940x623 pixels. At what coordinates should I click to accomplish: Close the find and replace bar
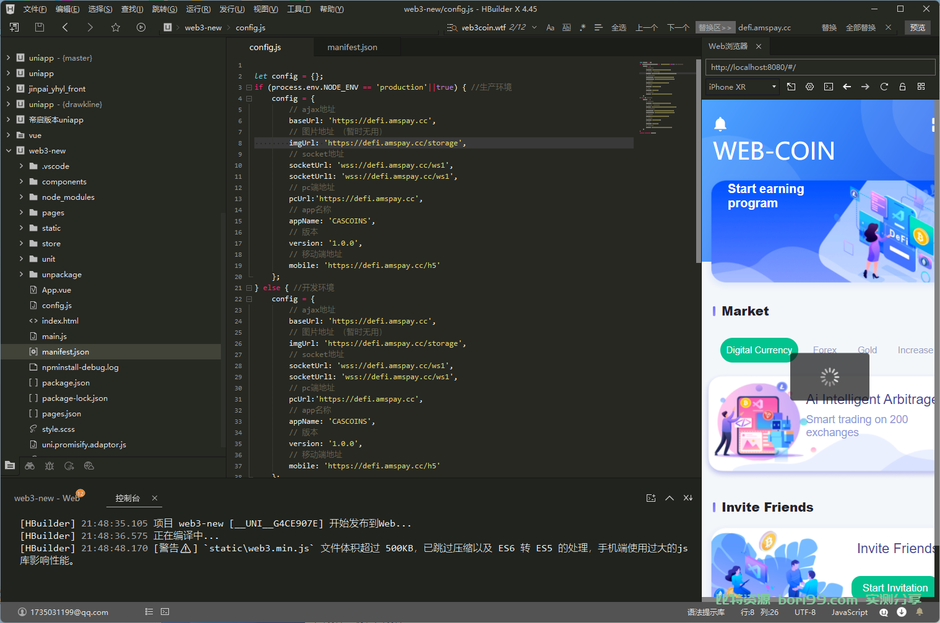pos(889,27)
